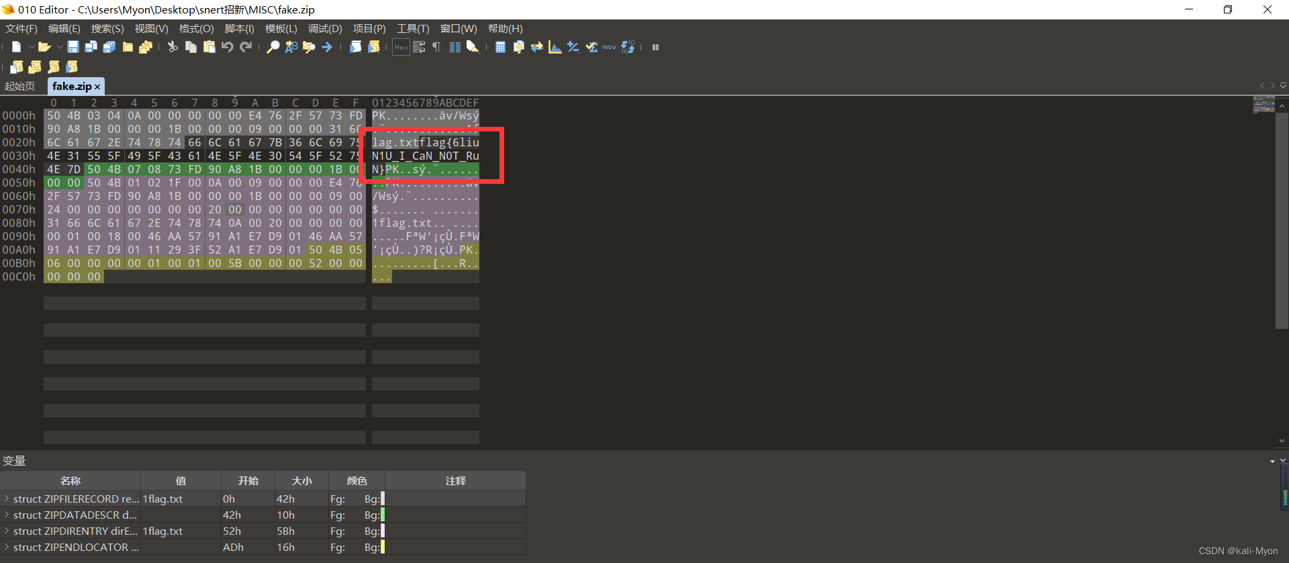The width and height of the screenshot is (1289, 563).
Task: Click the Edit Script pencil scroll icon
Action: [x=54, y=66]
